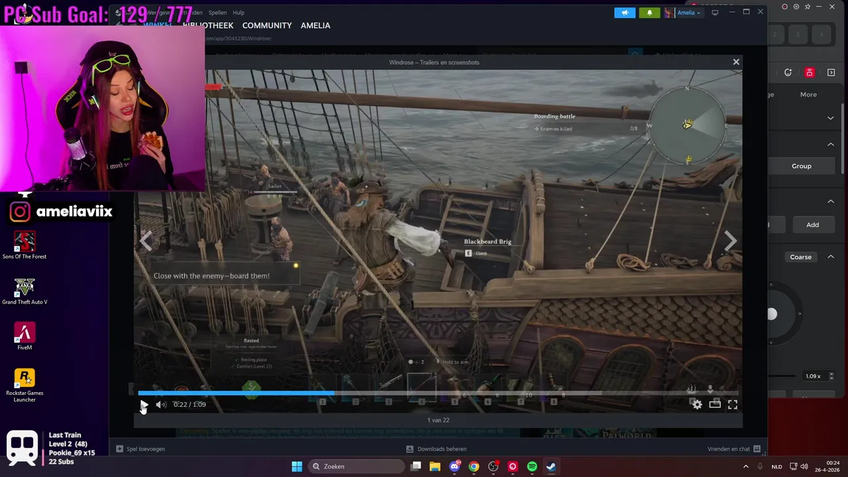Switch Steam to Big Picture monitor icon
848x477 pixels.
point(715,13)
